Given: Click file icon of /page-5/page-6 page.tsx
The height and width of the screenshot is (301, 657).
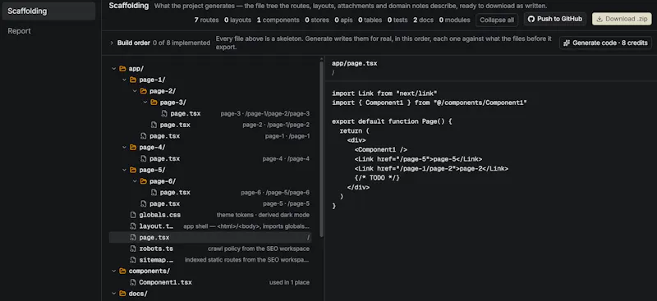Looking at the screenshot, I should 154,193.
